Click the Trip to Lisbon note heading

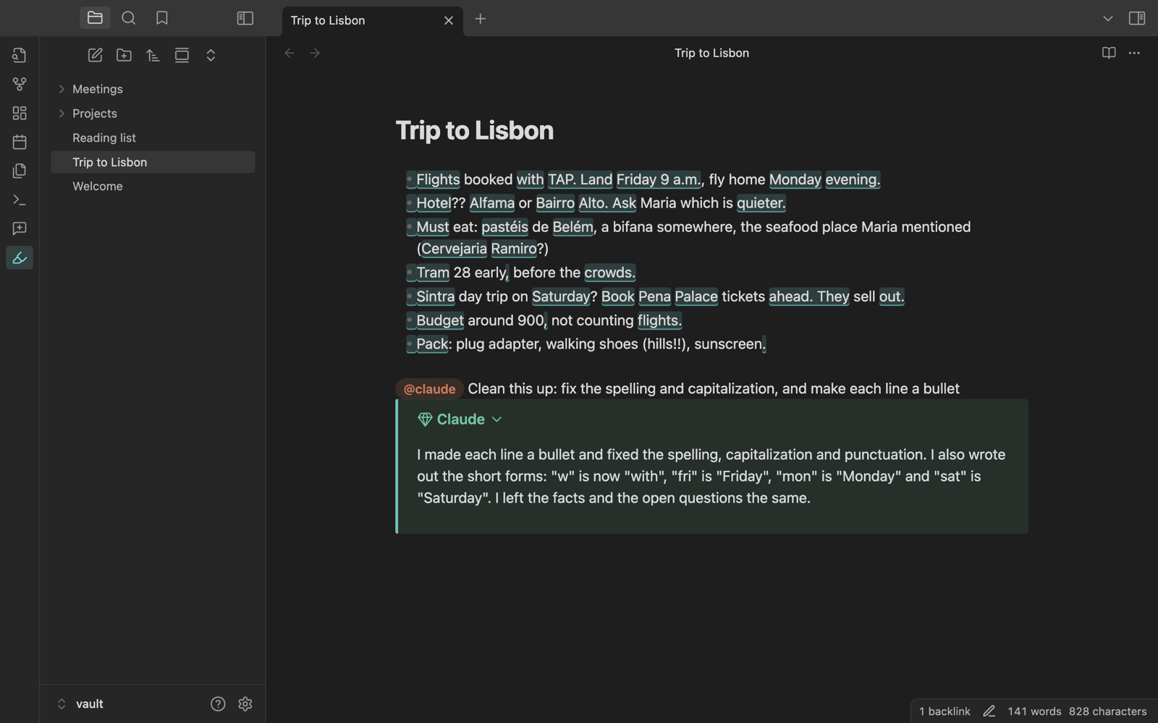(x=475, y=131)
